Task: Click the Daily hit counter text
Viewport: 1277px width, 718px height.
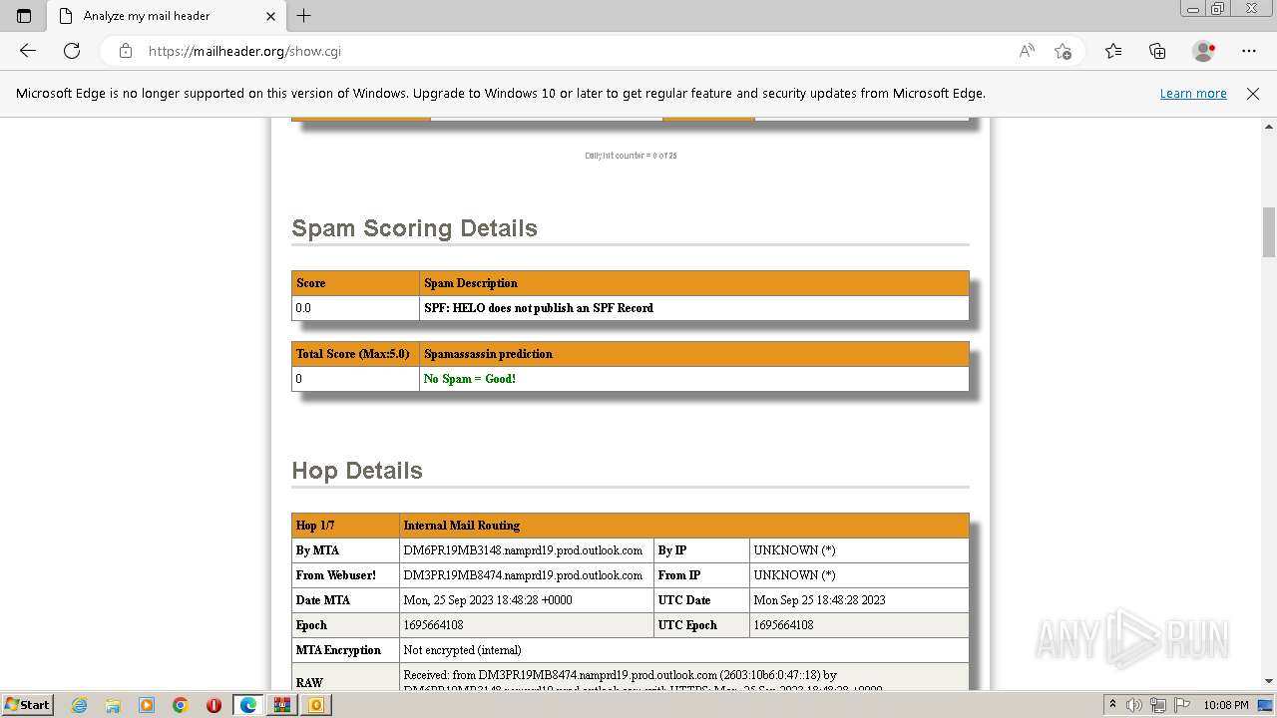Action: click(x=631, y=156)
